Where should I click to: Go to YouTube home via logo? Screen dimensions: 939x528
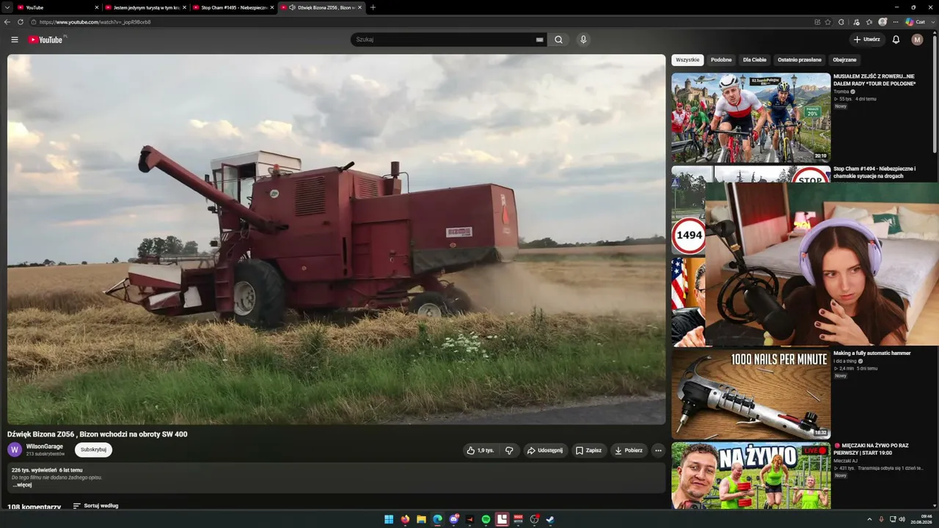pyautogui.click(x=45, y=40)
